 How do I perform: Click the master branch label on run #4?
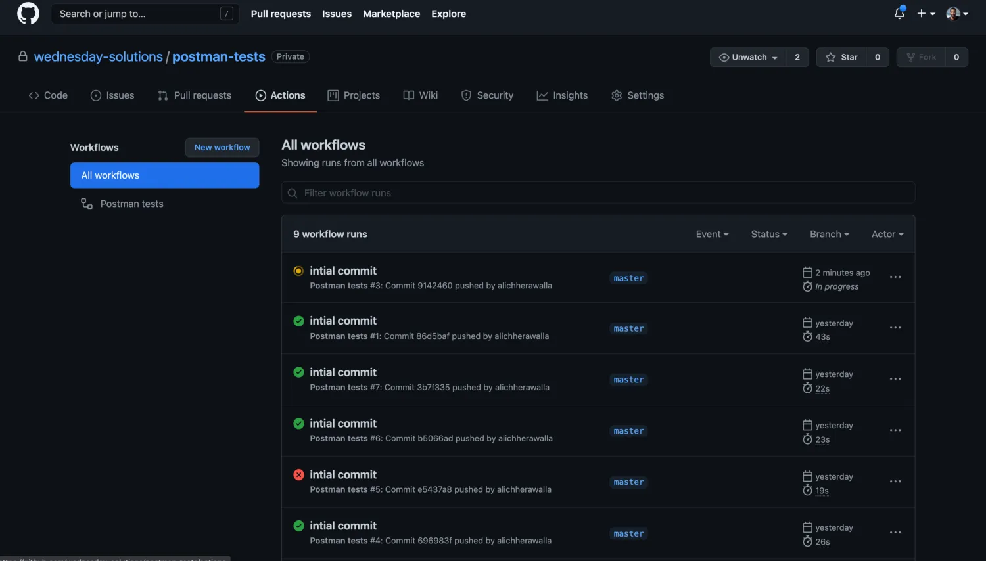pos(628,533)
